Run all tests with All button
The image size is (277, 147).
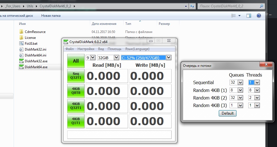pos(76,61)
